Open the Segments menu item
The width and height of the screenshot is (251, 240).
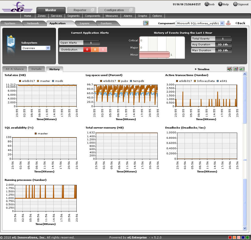(73, 16)
